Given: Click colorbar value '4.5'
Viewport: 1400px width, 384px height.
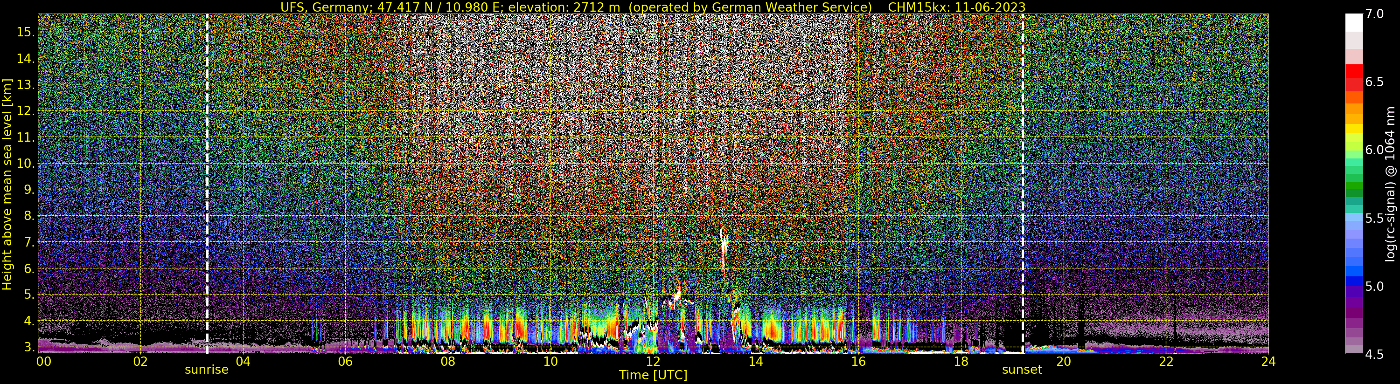Looking at the screenshot, I should click(1374, 354).
